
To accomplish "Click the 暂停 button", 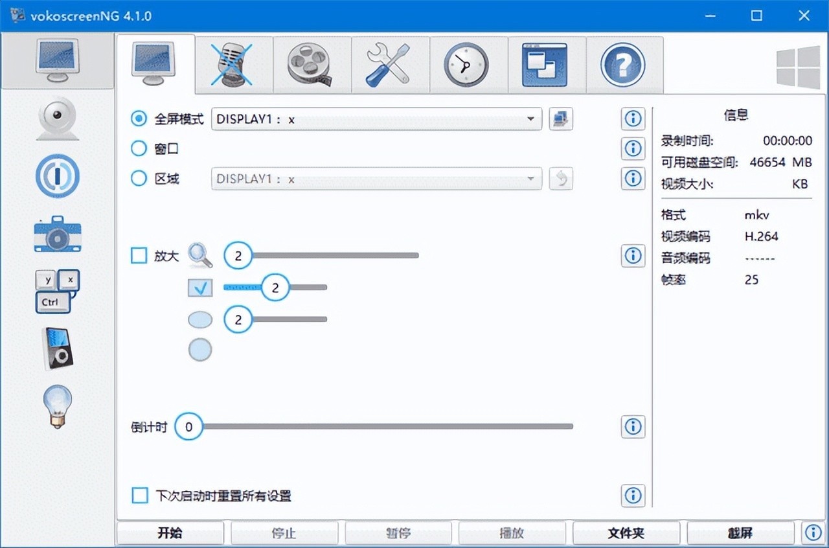I will [x=398, y=533].
